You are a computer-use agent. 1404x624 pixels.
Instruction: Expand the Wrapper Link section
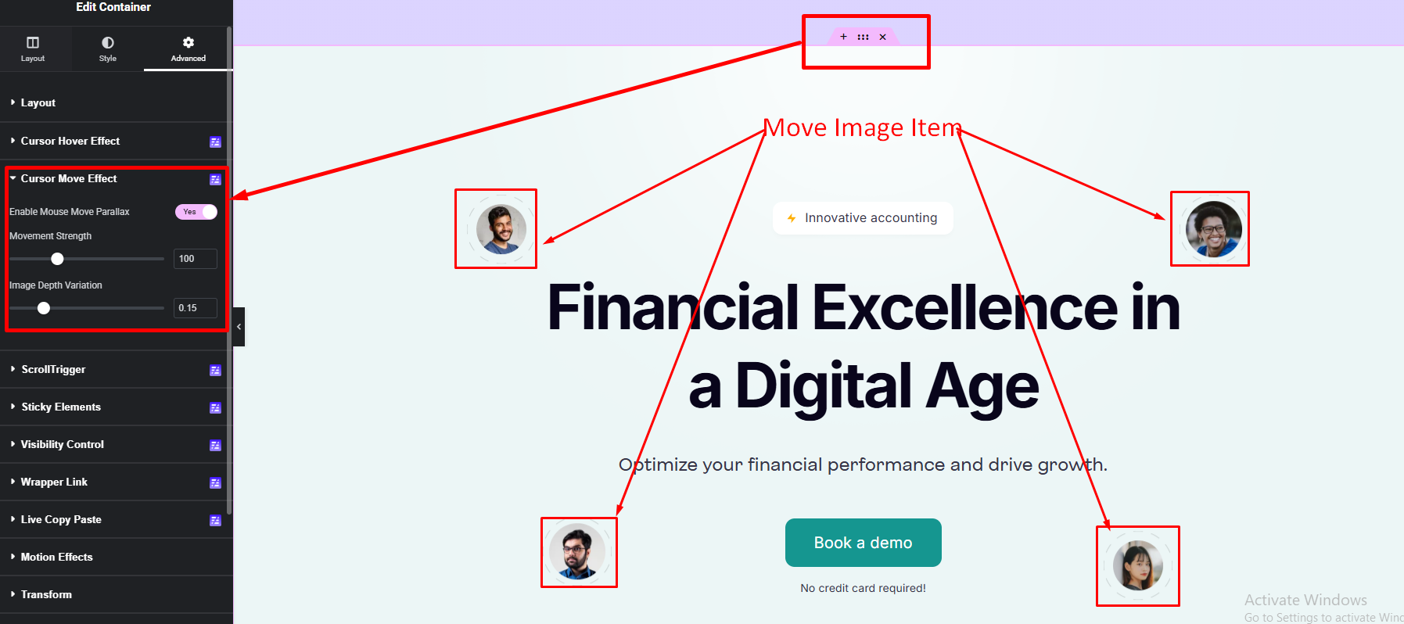[x=54, y=482]
